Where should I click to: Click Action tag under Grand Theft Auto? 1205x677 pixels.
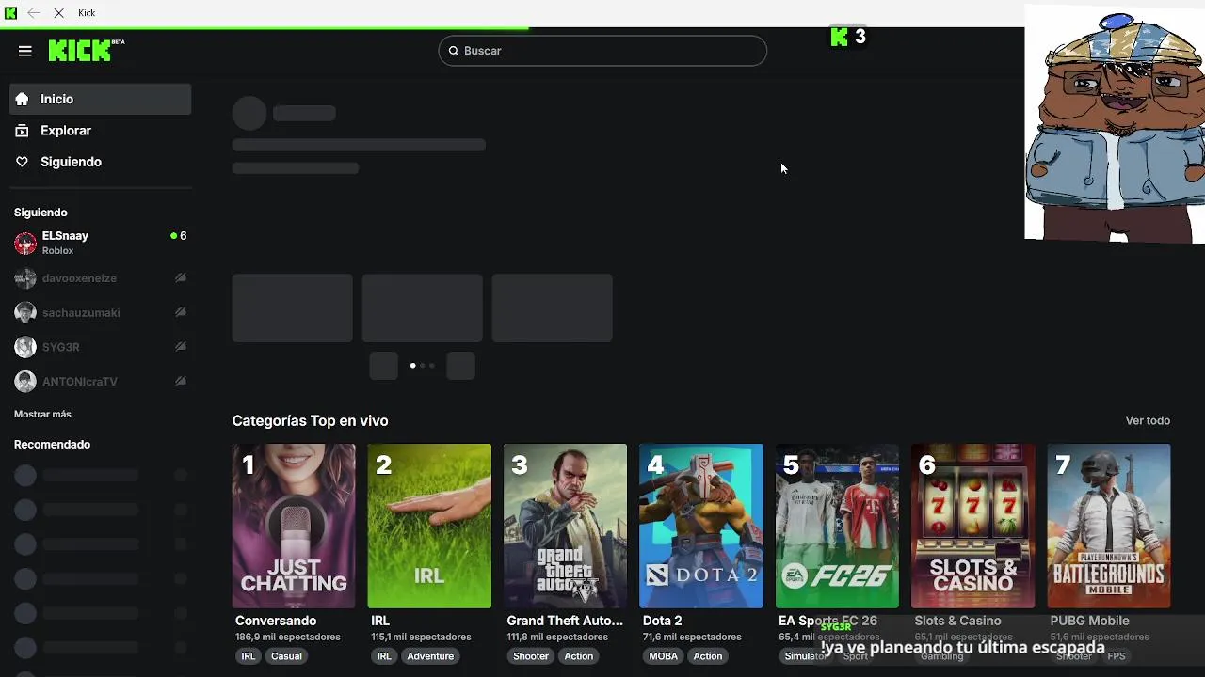click(x=579, y=656)
